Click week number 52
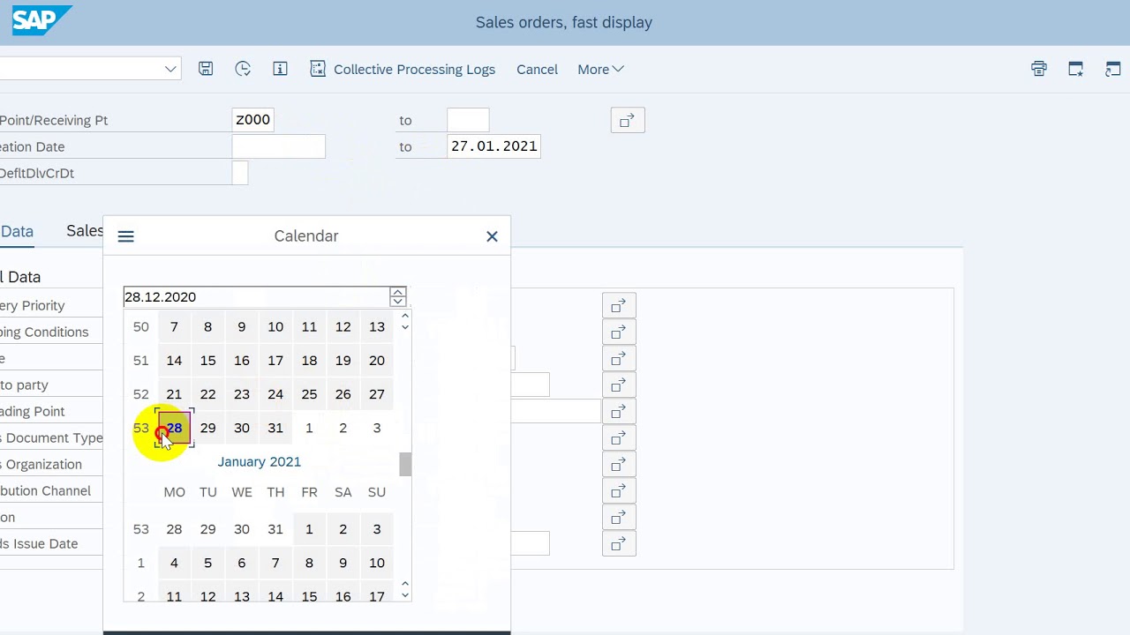Viewport: 1130px width, 635px height. [x=140, y=394]
